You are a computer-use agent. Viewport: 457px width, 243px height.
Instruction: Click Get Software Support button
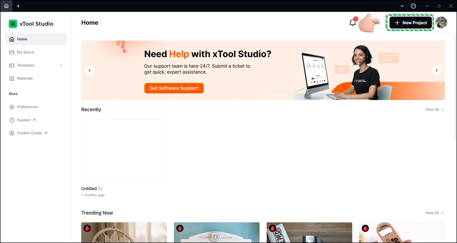[x=174, y=88]
